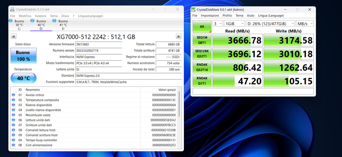Click the Numero seriale field
The height and width of the screenshot is (157, 342).
point(99,50)
